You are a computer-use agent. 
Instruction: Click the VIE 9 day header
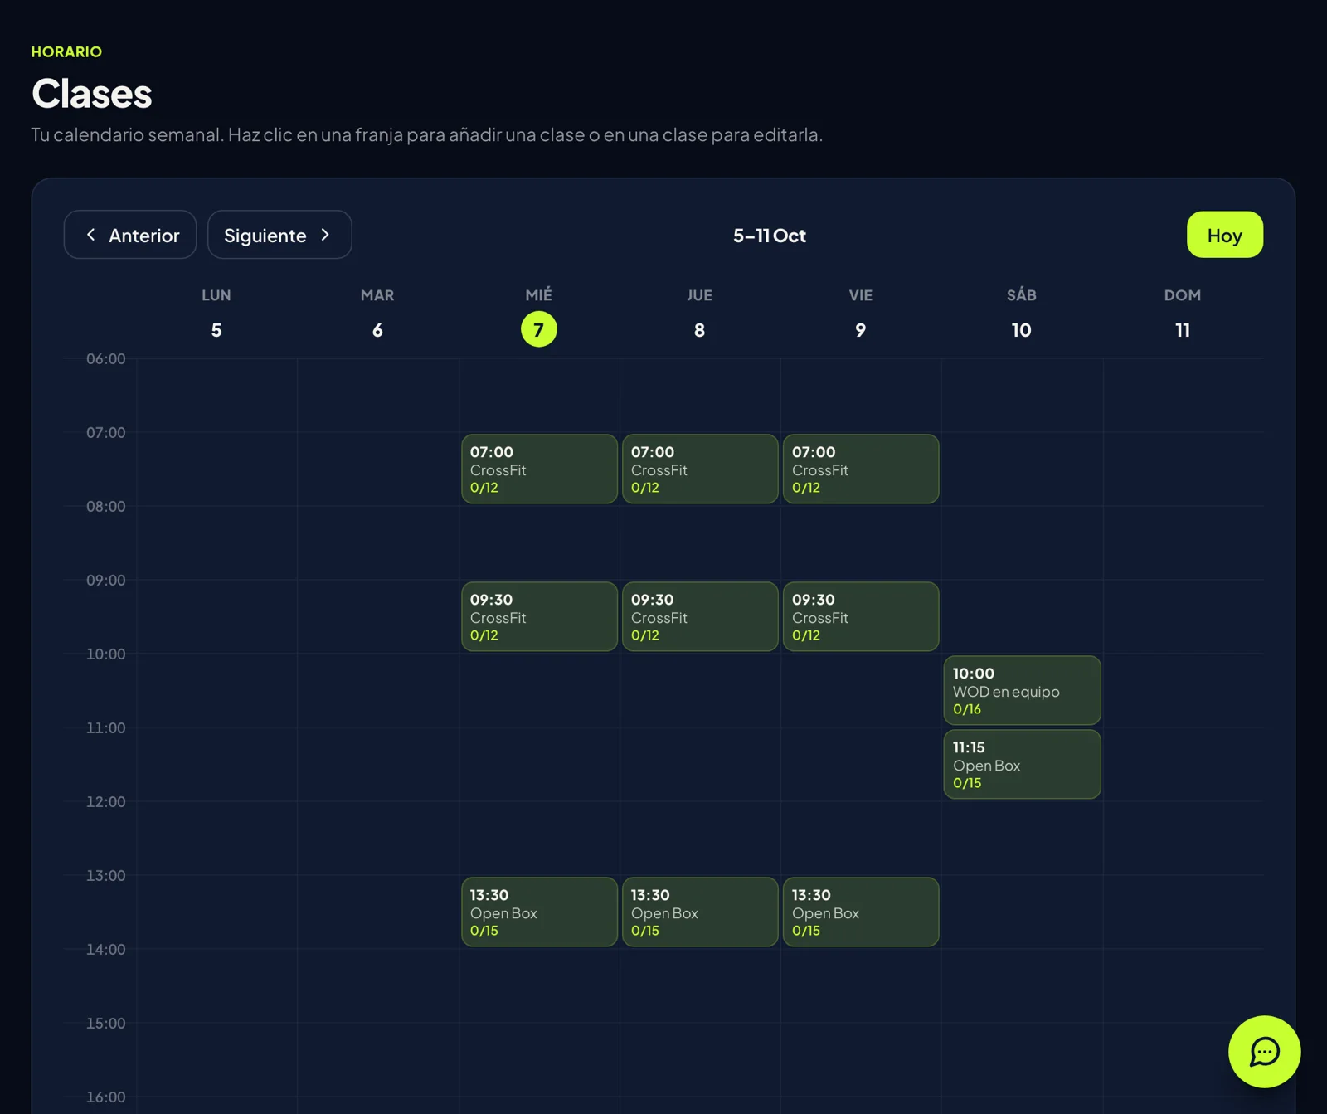(x=860, y=314)
